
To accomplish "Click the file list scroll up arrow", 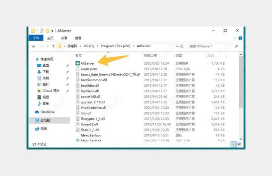I will pyautogui.click(x=241, y=54).
